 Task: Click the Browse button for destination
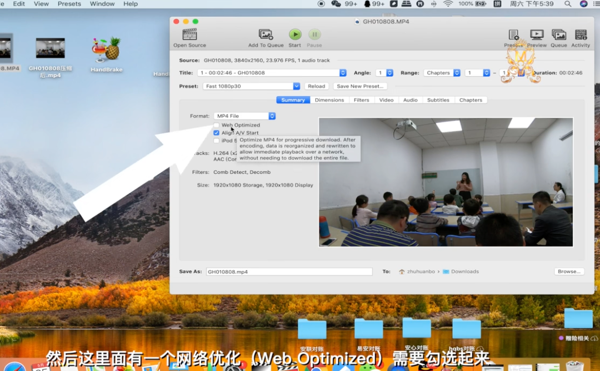[569, 271]
